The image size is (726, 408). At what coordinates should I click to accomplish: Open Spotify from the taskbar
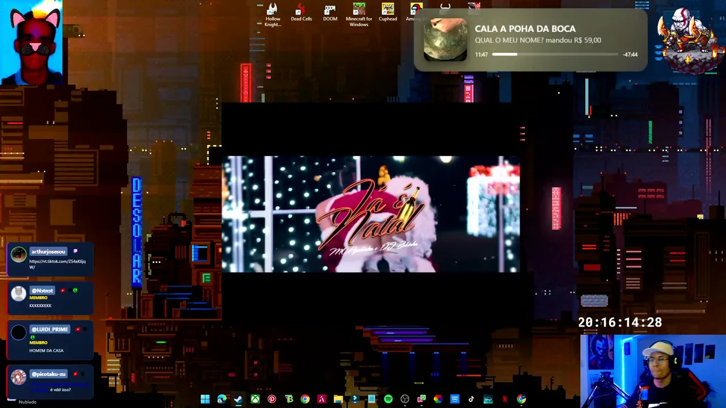click(388, 399)
